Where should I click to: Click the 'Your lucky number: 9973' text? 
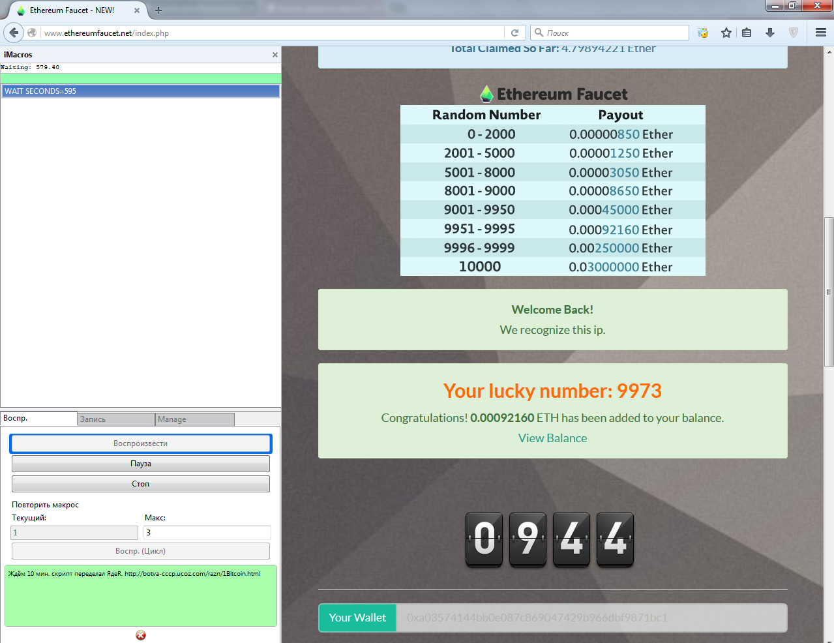click(x=553, y=391)
